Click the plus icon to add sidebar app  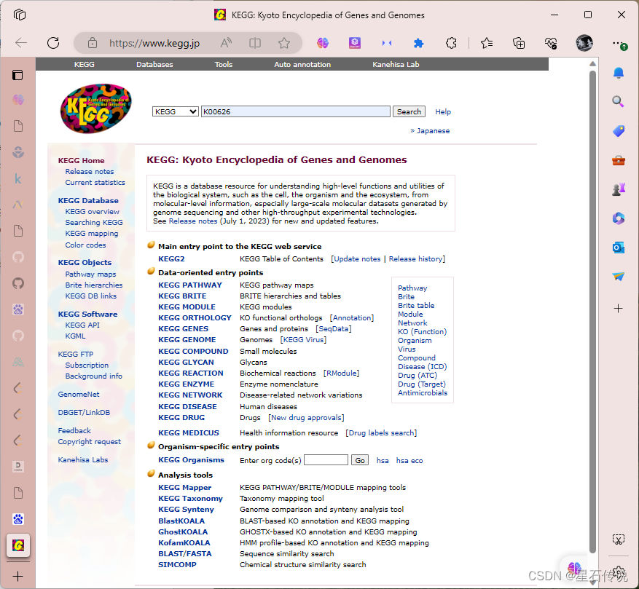coord(618,309)
